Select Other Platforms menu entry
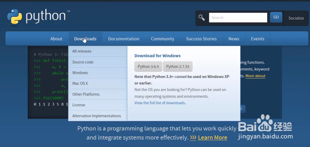 tap(98, 94)
